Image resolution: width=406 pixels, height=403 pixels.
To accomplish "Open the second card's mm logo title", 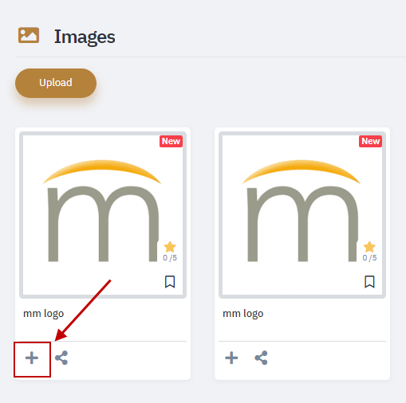I will (243, 314).
